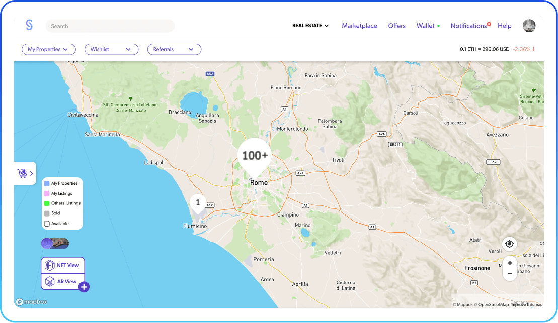Open the marker labeled 1 near Fiumicino

(198, 203)
